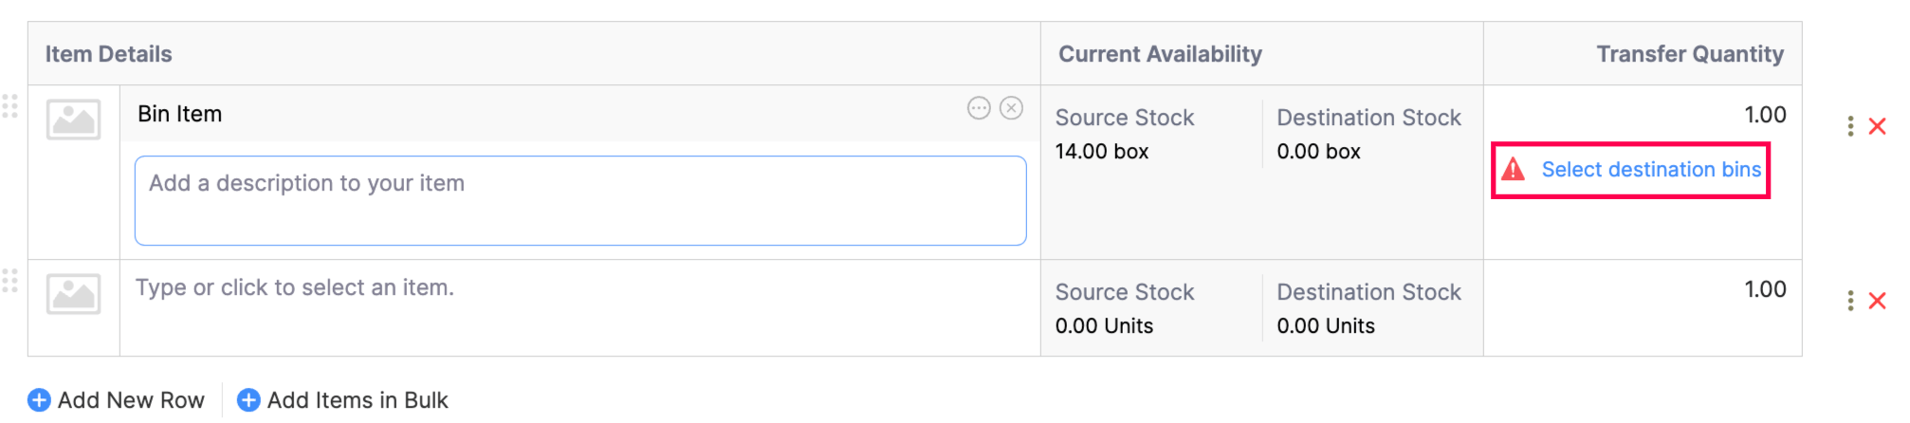Click Add New Row
Screen dimensions: 1910x423
pos(117,400)
